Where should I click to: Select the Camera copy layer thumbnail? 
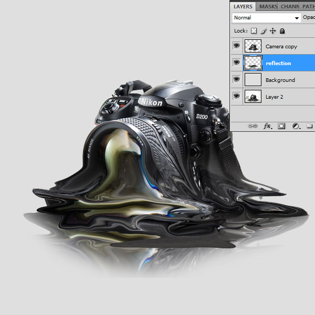(253, 46)
